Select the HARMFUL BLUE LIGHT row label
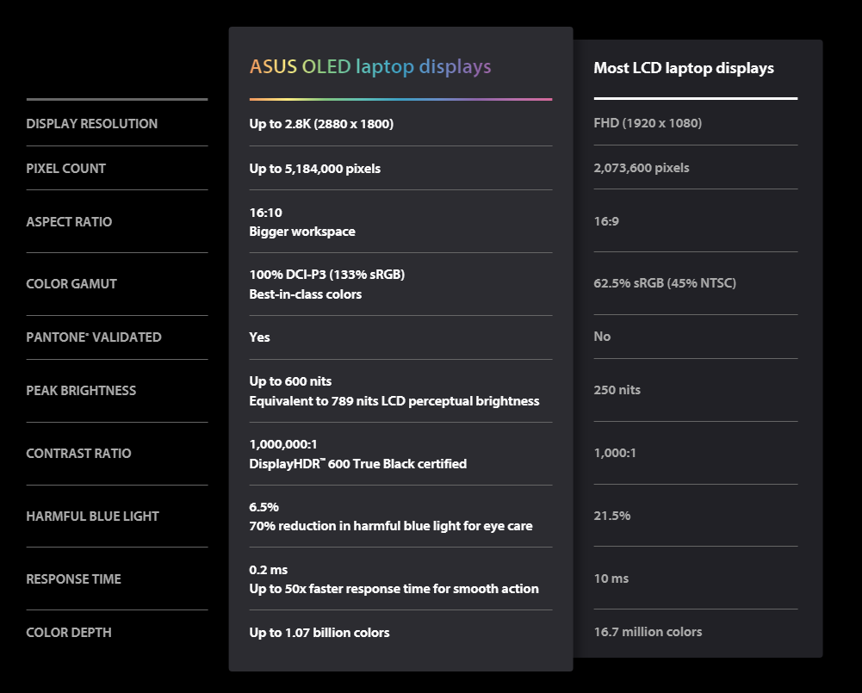 coord(92,517)
